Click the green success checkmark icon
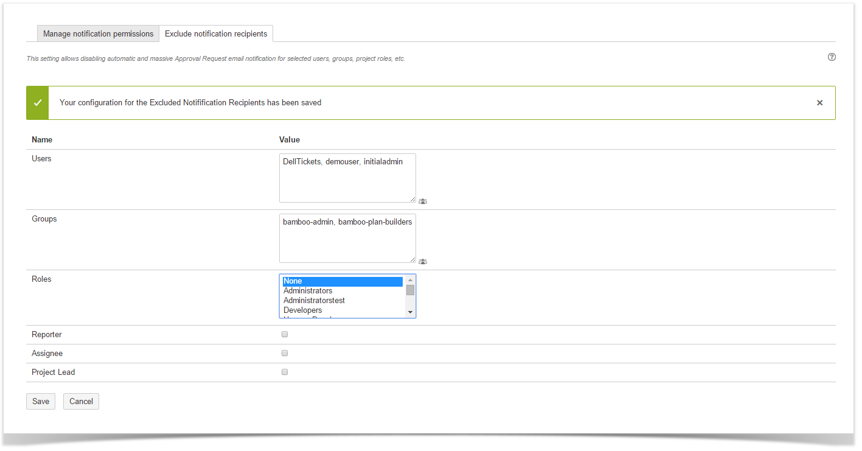The image size is (862, 451). pyautogui.click(x=38, y=103)
